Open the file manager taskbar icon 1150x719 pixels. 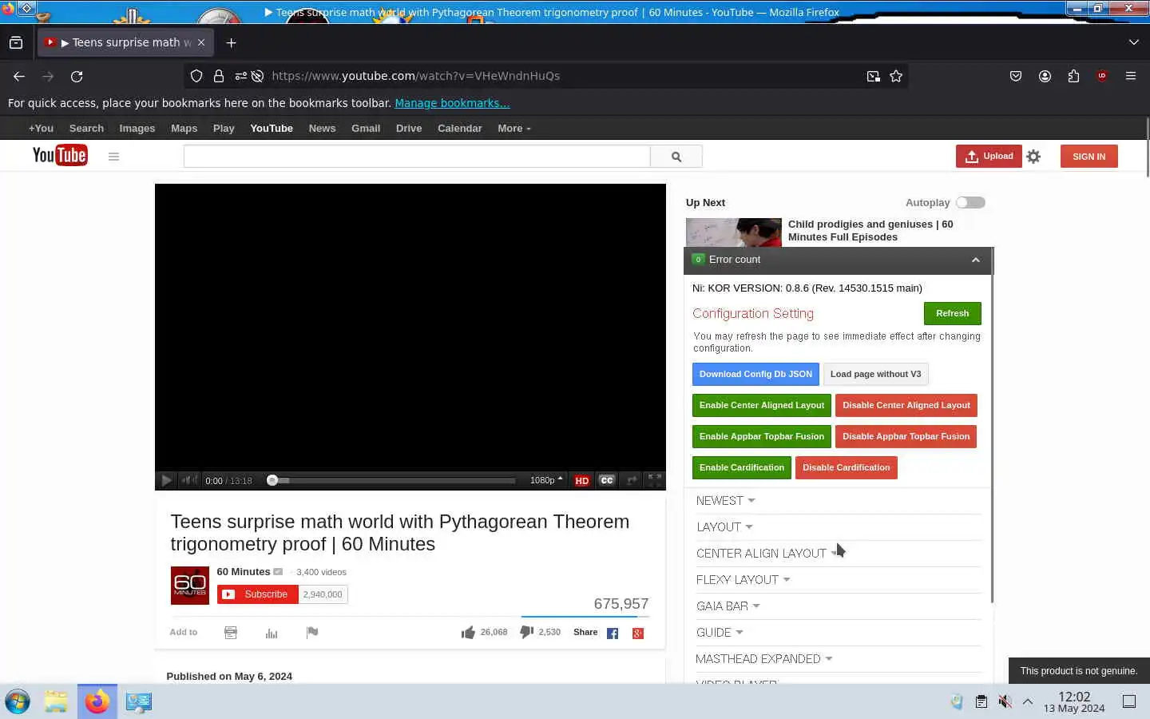[x=56, y=701]
